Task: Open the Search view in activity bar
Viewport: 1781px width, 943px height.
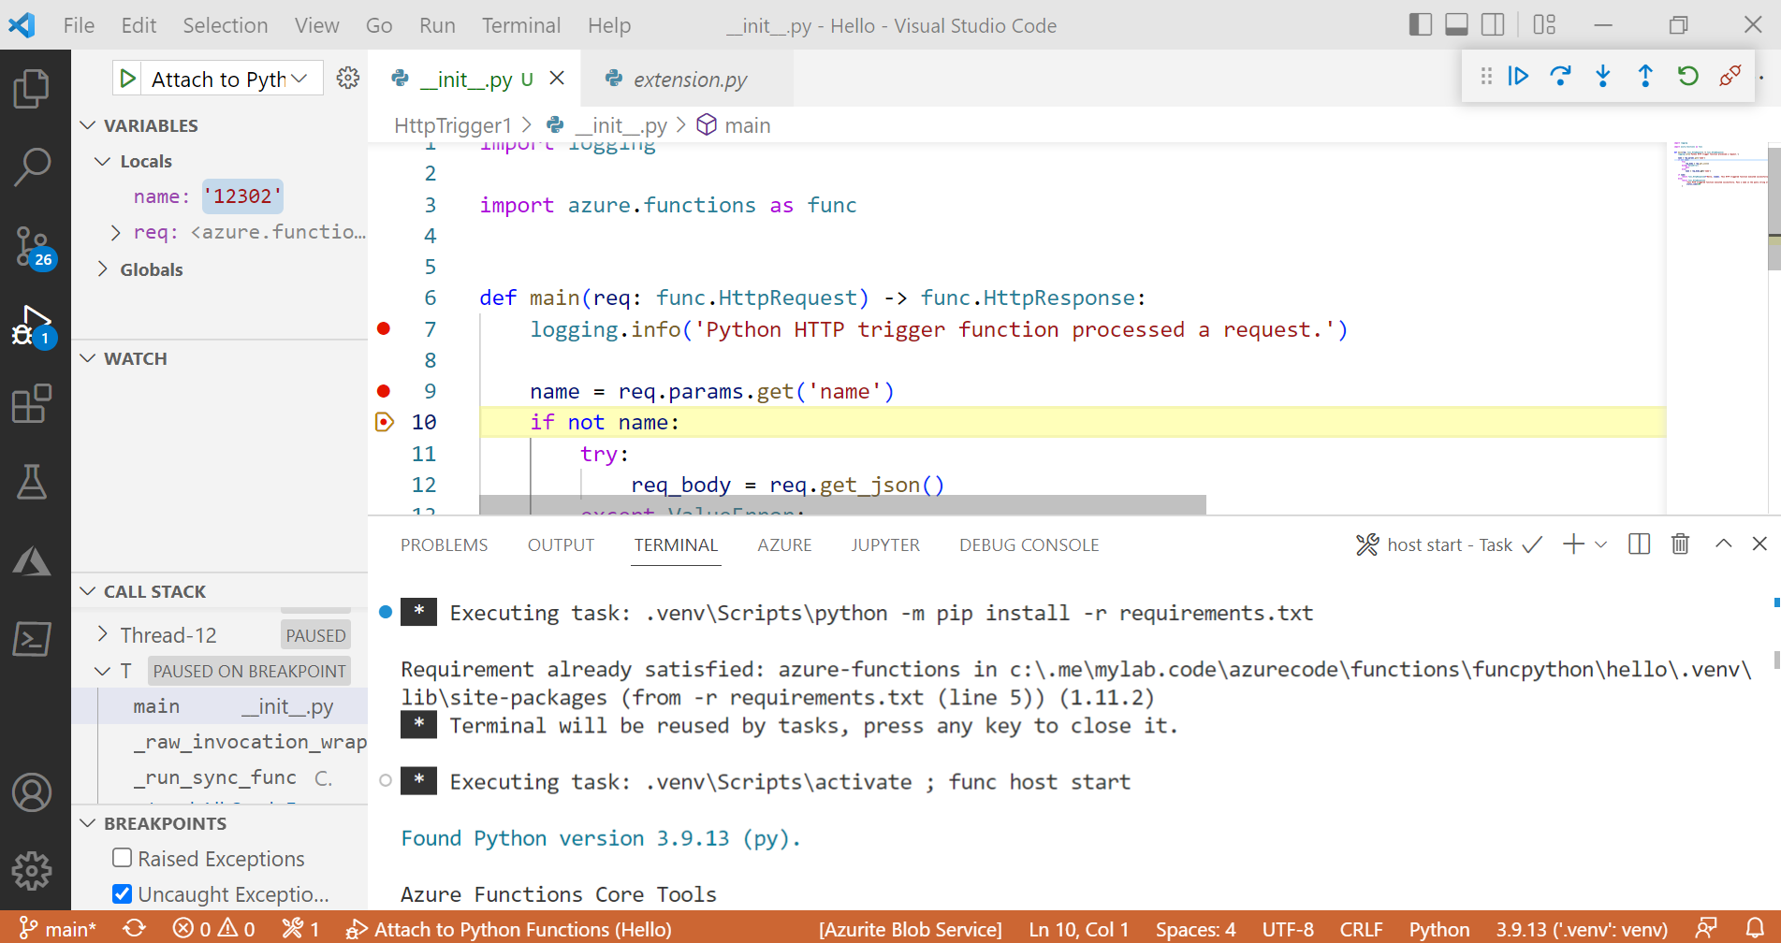Action: click(32, 167)
